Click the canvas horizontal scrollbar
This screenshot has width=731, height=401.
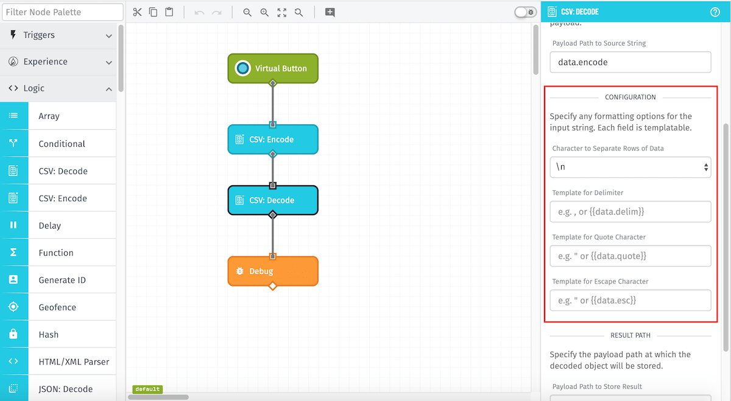pos(158,397)
